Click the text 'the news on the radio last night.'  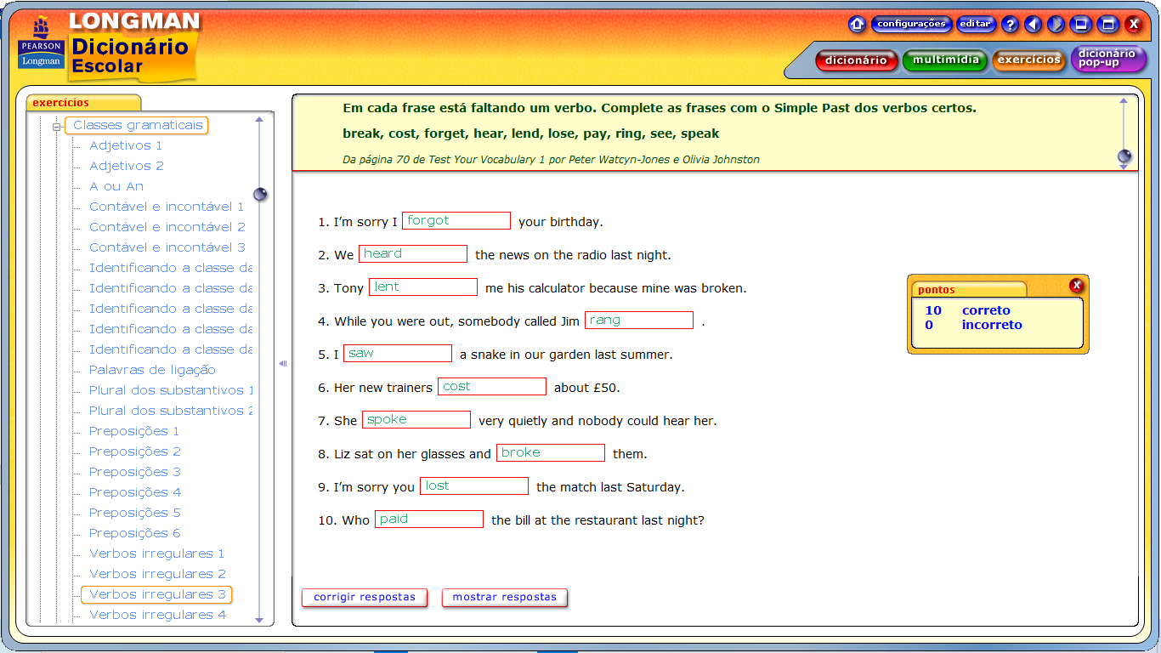[x=573, y=255]
